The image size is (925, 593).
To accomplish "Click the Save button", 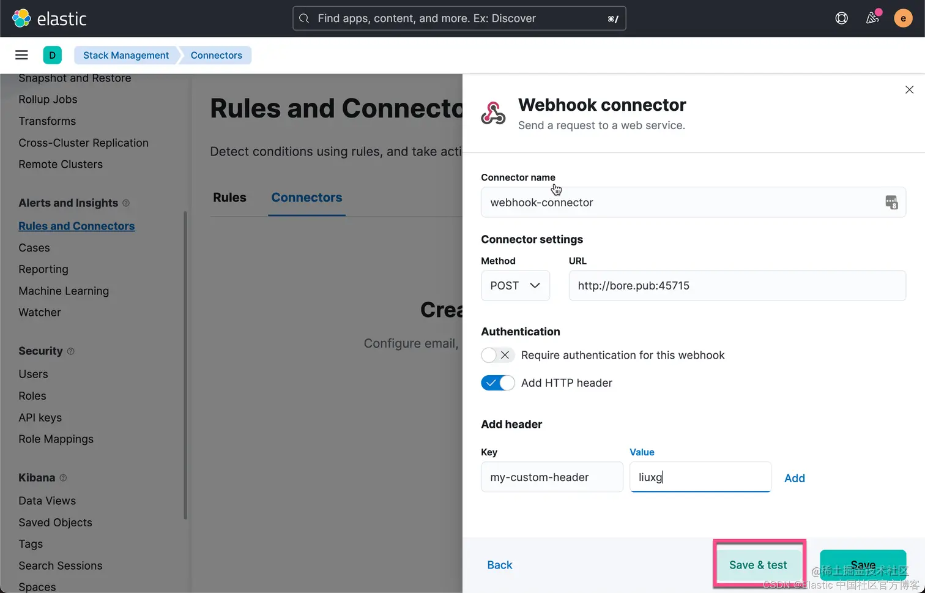I will pyautogui.click(x=863, y=565).
